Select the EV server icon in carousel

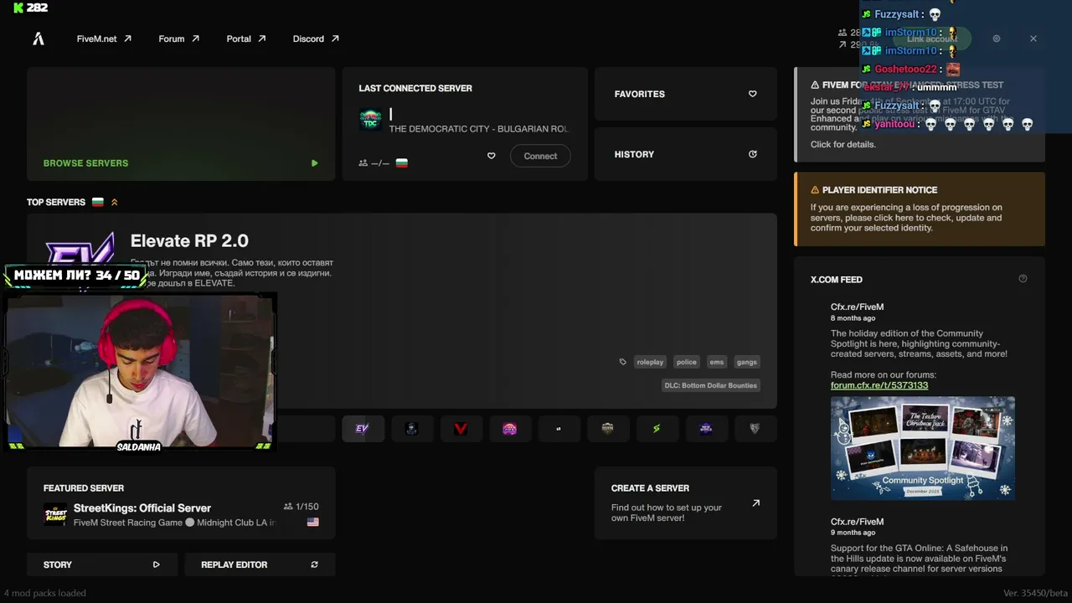pos(363,429)
